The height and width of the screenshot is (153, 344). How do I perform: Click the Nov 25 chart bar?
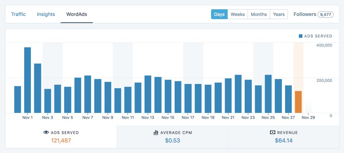(x=268, y=94)
